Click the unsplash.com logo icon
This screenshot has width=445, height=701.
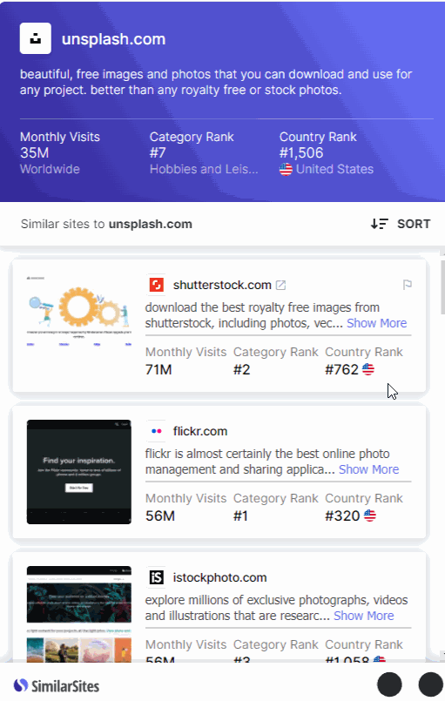coord(36,39)
